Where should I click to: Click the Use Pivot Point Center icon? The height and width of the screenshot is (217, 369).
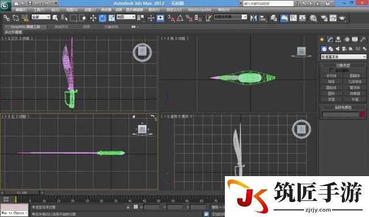141,18
